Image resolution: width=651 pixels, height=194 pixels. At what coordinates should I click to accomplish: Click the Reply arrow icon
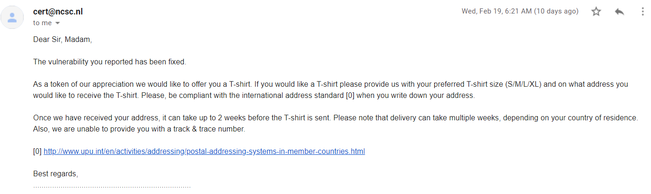(x=619, y=12)
